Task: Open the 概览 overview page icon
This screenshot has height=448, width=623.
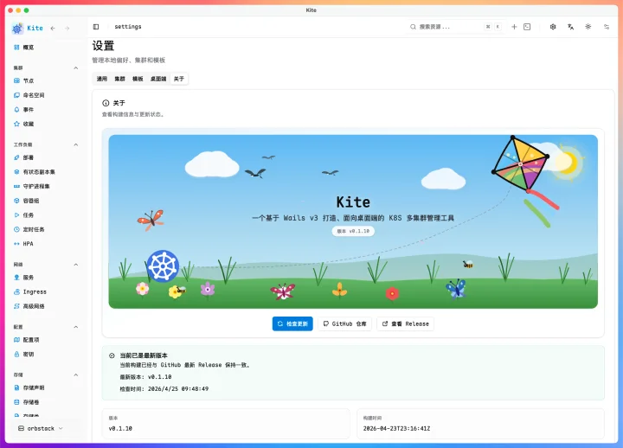Action: click(x=16, y=48)
